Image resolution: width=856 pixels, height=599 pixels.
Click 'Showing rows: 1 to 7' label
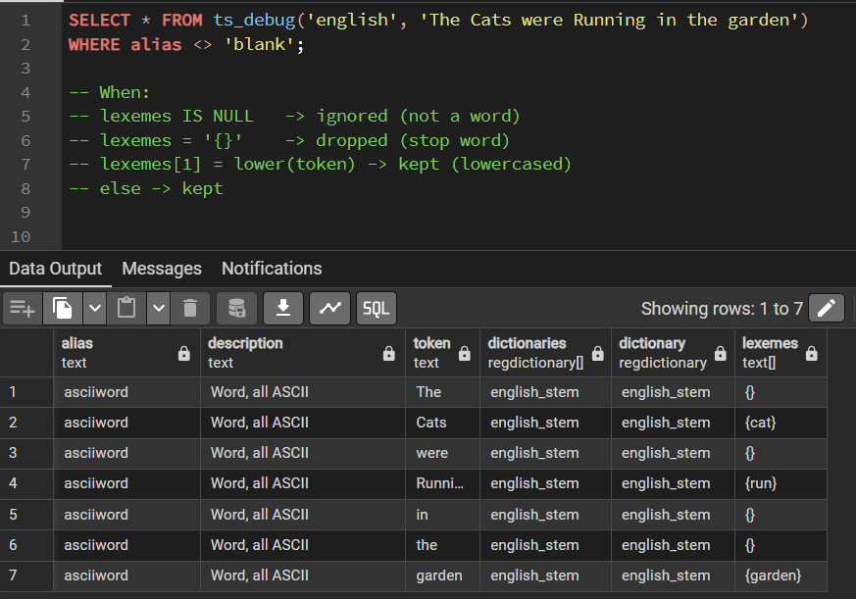pos(722,309)
